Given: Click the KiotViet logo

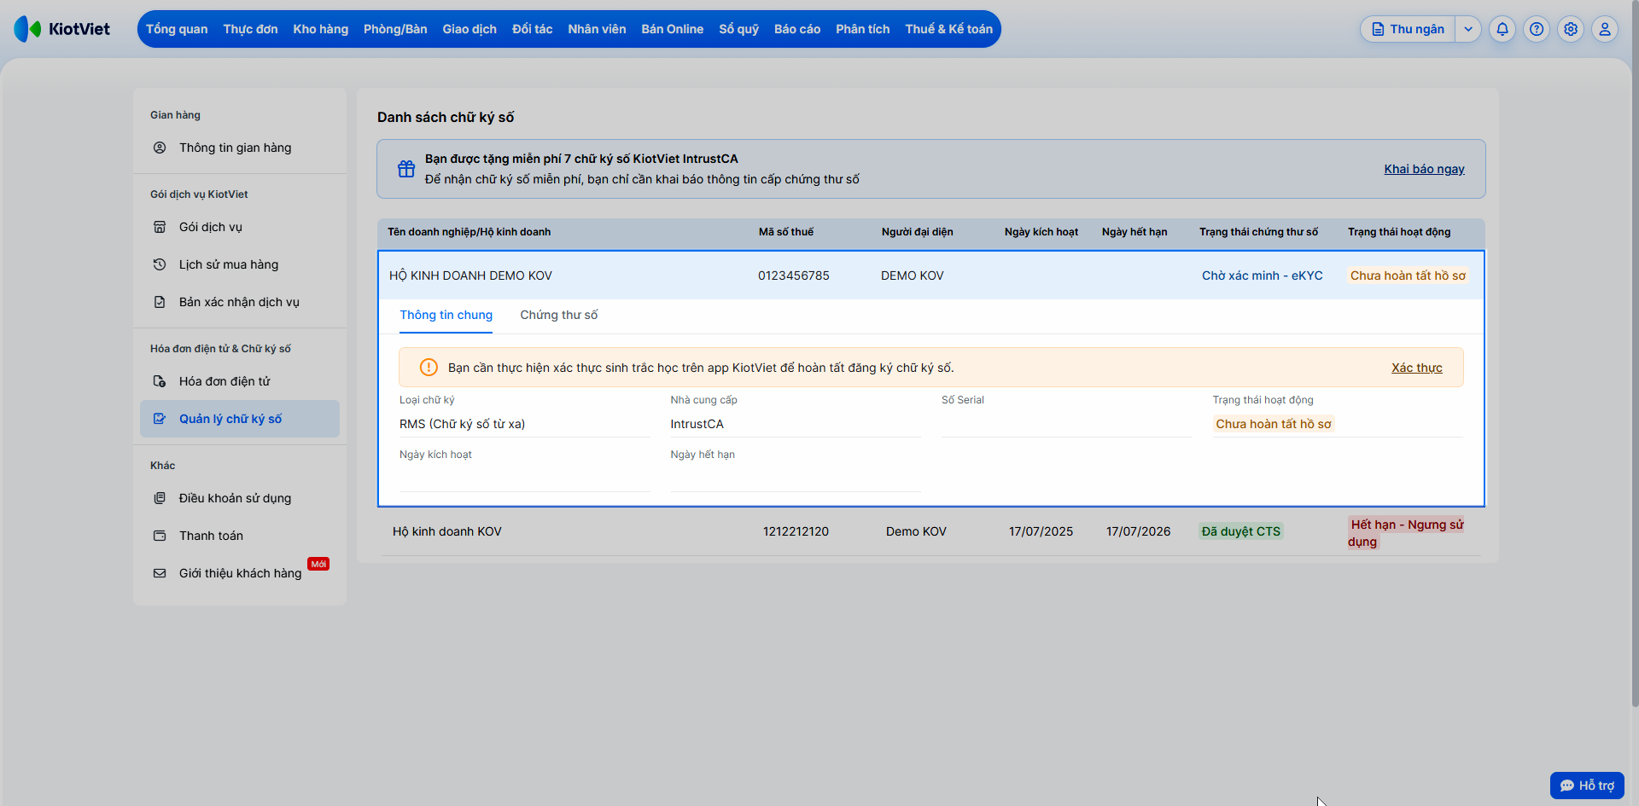Looking at the screenshot, I should tap(62, 29).
